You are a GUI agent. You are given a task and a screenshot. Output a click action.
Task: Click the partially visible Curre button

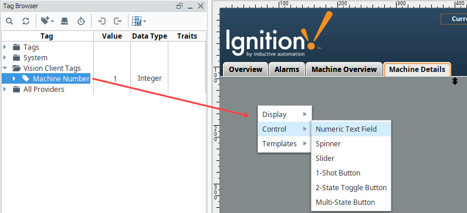click(x=454, y=19)
